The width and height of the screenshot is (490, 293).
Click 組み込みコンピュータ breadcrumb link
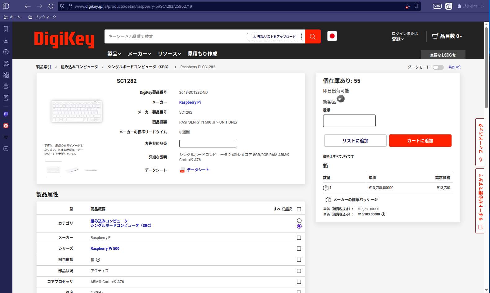tap(79, 67)
